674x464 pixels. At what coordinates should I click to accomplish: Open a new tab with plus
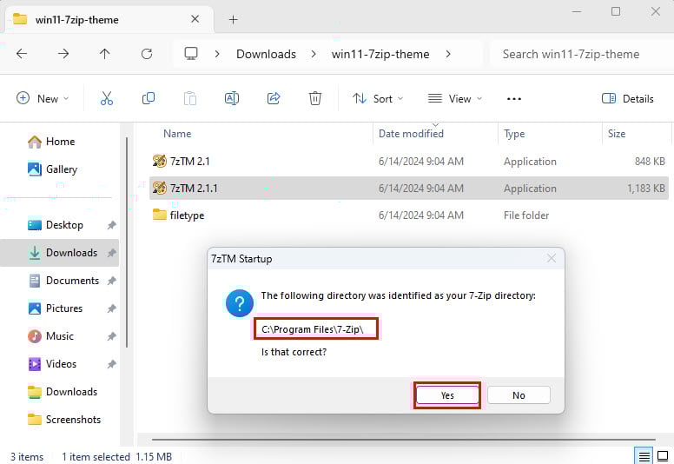[x=233, y=19]
